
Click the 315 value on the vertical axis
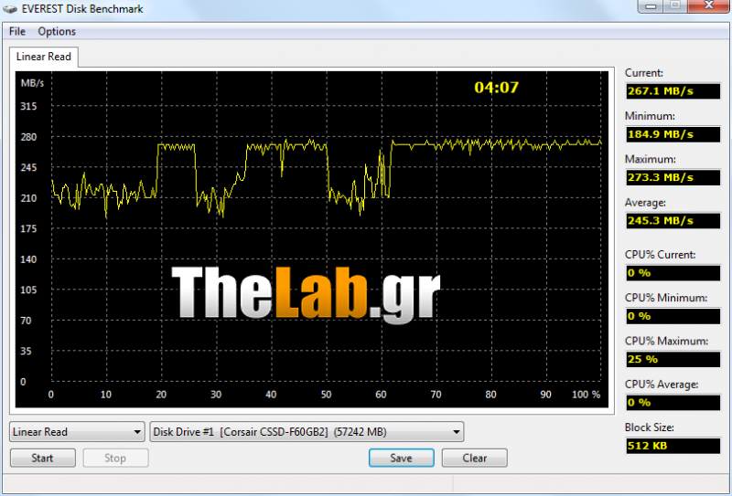click(28, 106)
